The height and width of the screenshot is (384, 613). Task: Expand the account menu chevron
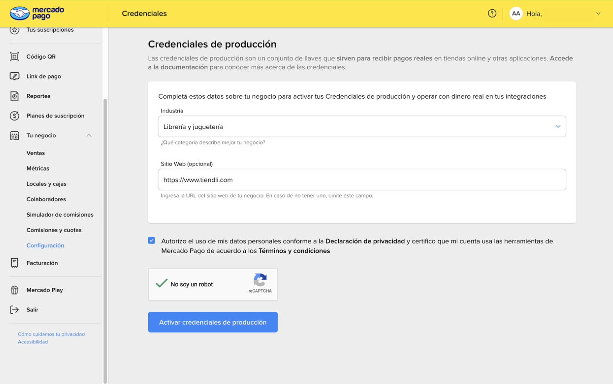click(598, 13)
